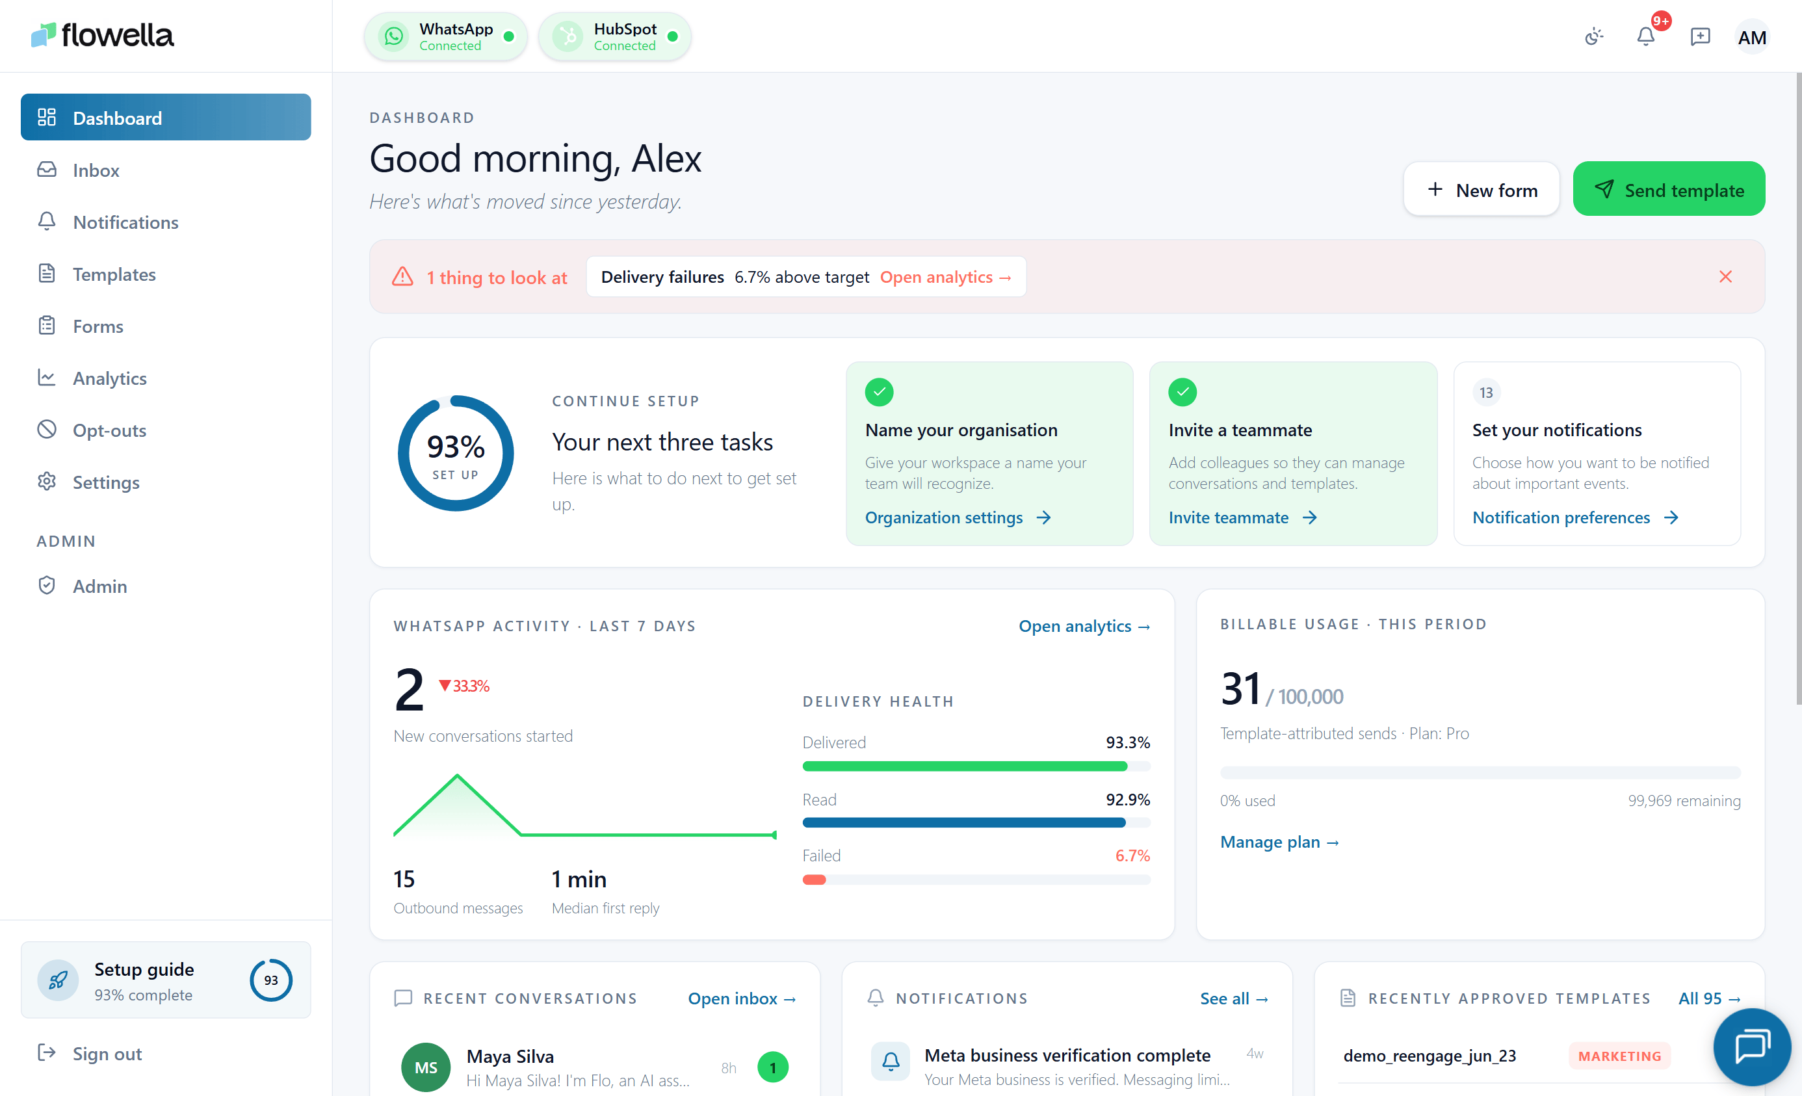This screenshot has width=1802, height=1096.
Task: Click the '99,969 remaining' text
Action: point(1684,801)
